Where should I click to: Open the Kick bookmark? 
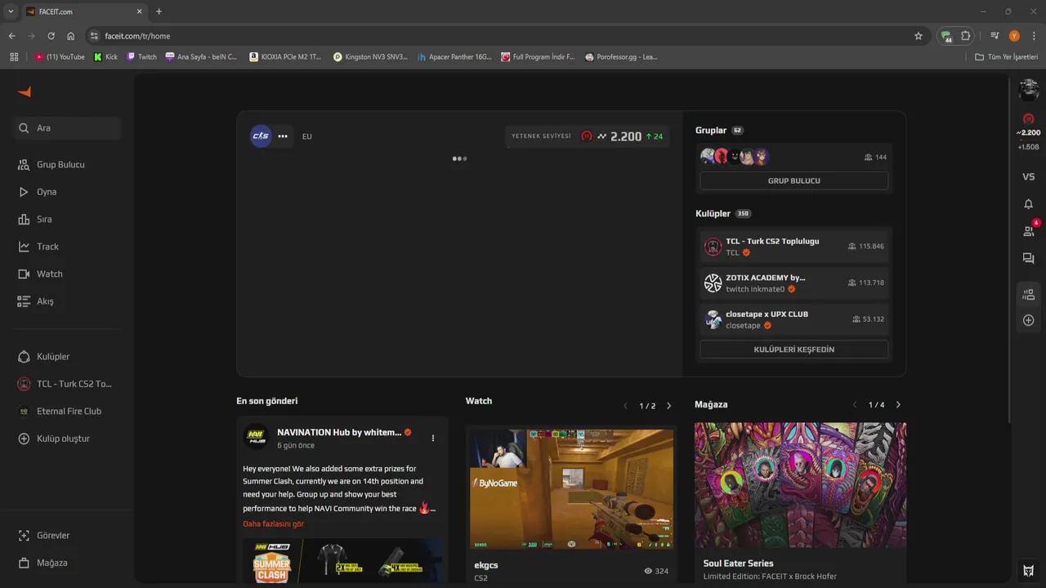point(106,57)
